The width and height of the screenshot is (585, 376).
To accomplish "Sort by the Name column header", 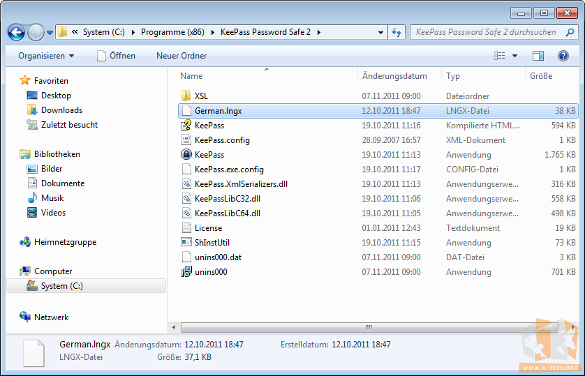I will [191, 76].
